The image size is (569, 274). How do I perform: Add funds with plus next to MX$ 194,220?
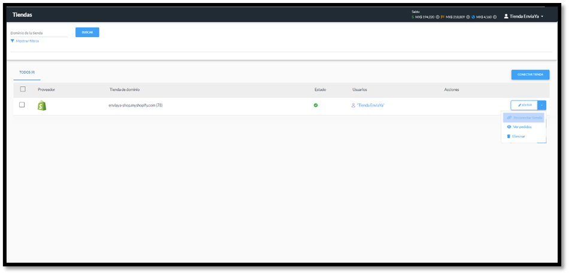click(438, 17)
